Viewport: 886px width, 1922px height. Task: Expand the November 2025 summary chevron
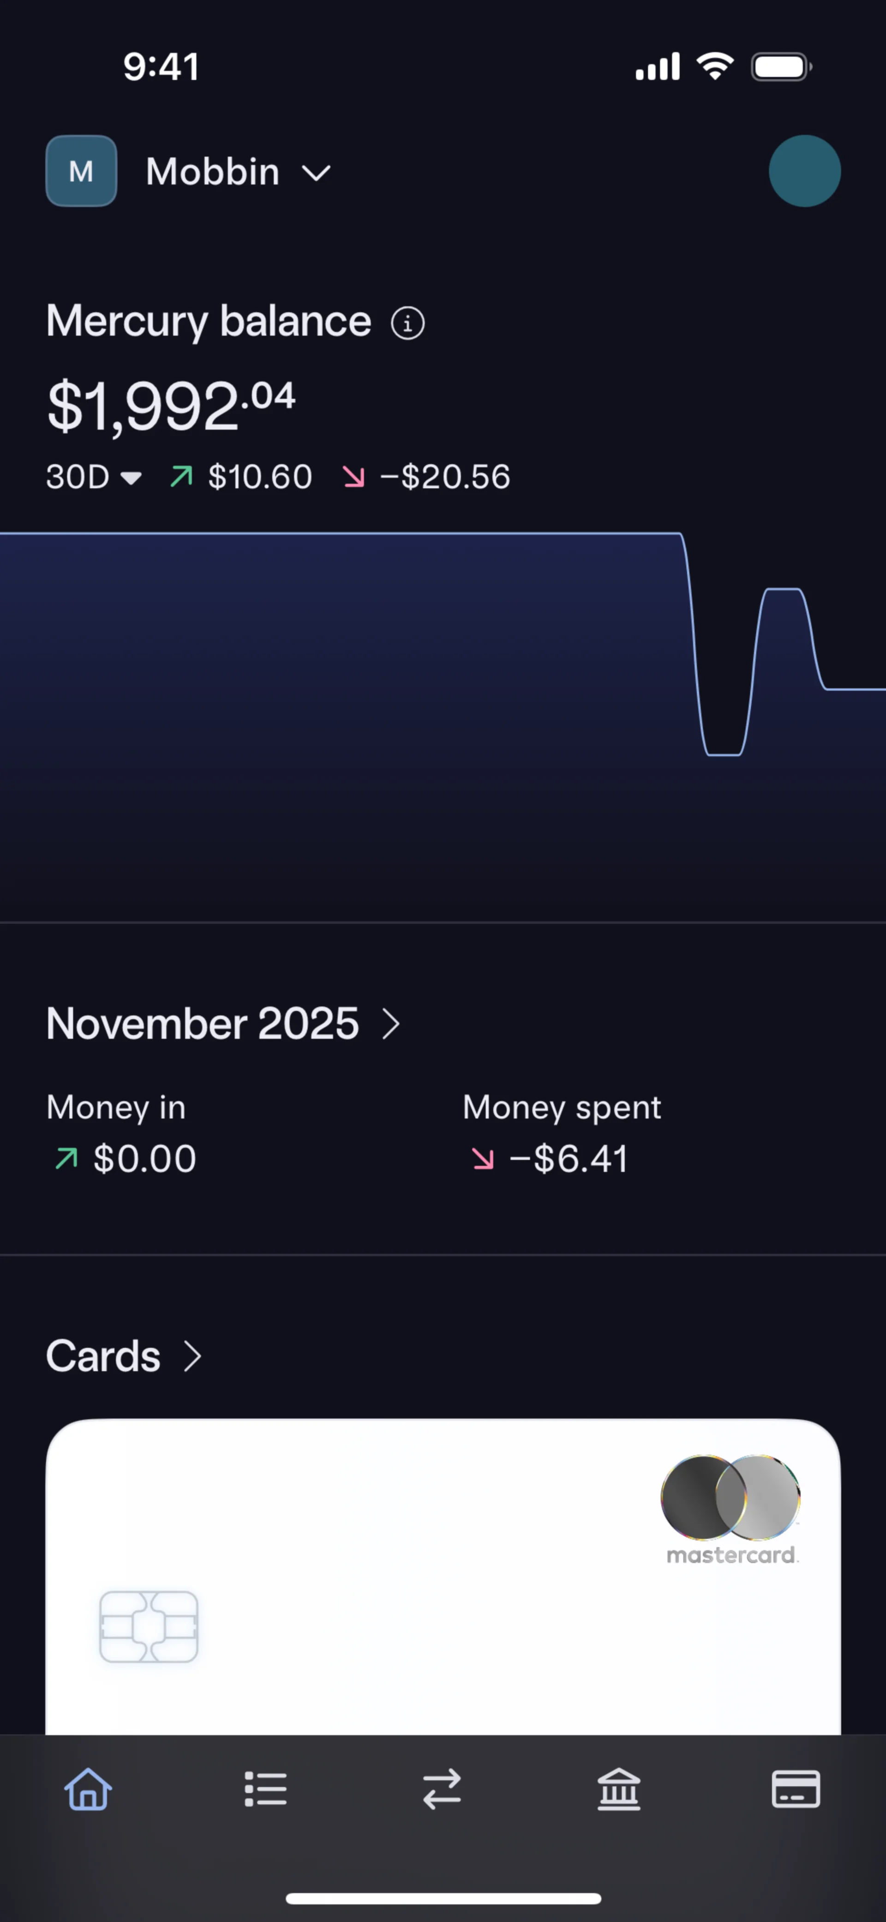coord(391,1024)
